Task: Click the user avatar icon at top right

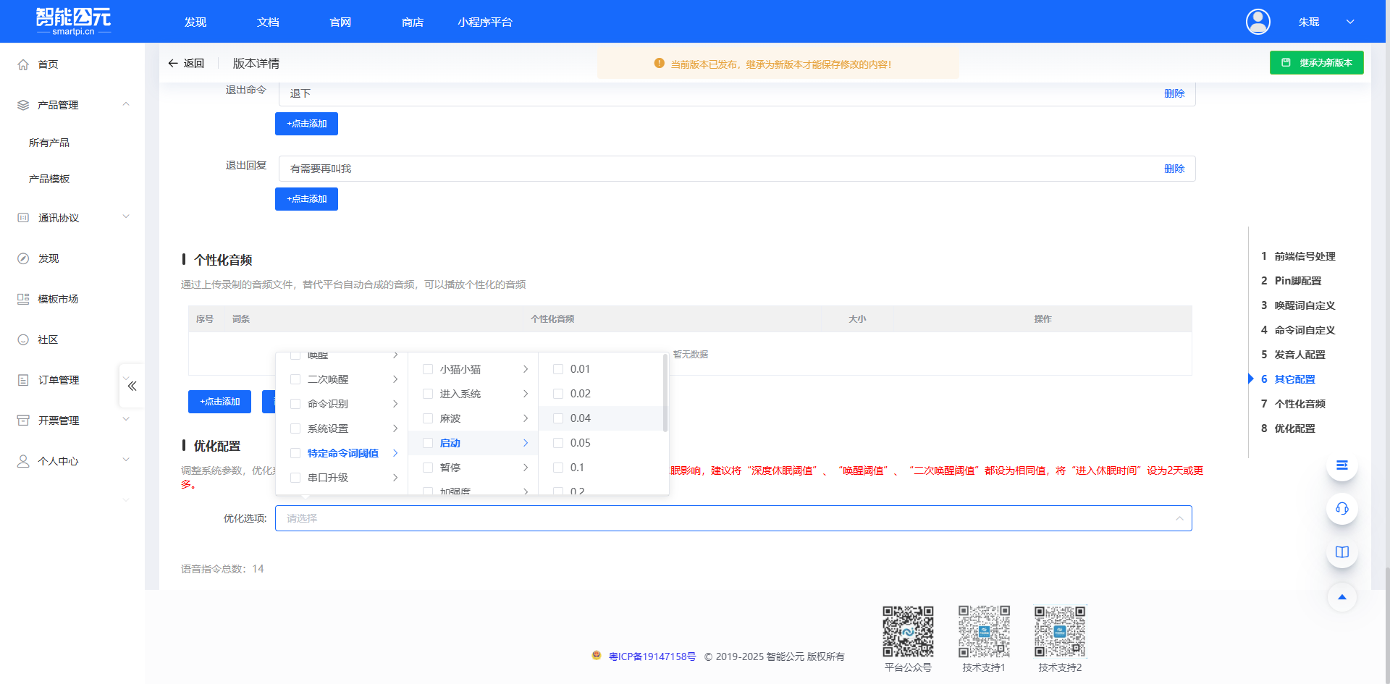Action: click(1258, 22)
